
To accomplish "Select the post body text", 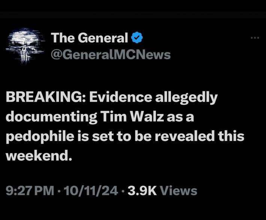I will tap(125, 127).
